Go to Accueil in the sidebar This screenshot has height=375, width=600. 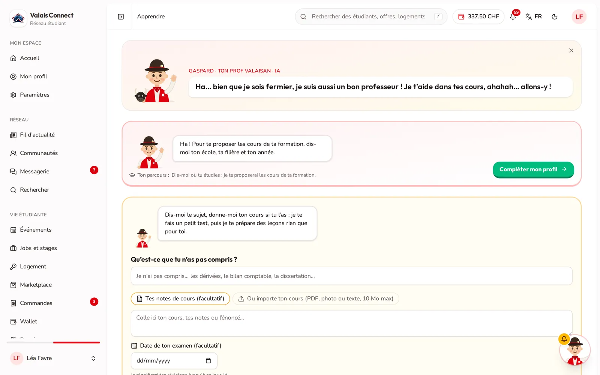point(54,58)
